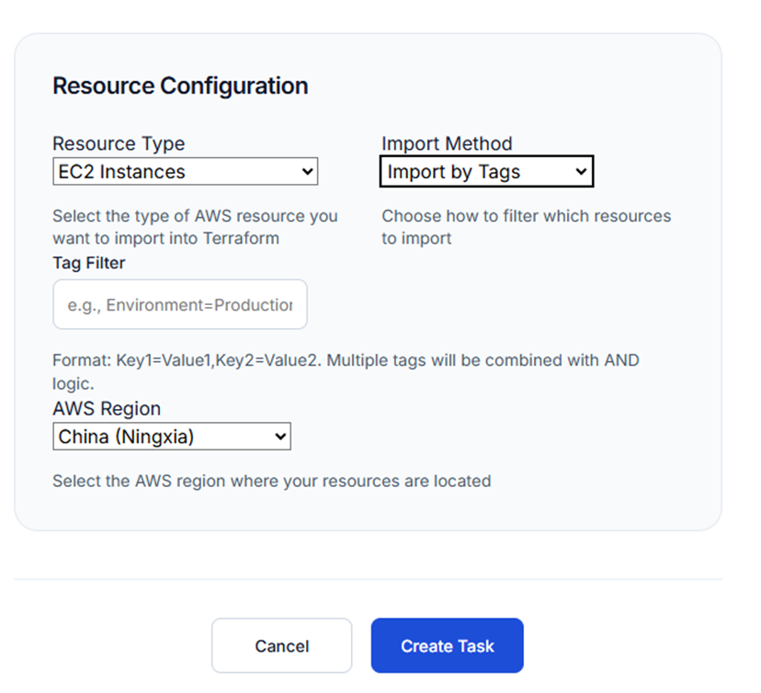Click the "Format: Key1=Value1" help text

346,370
